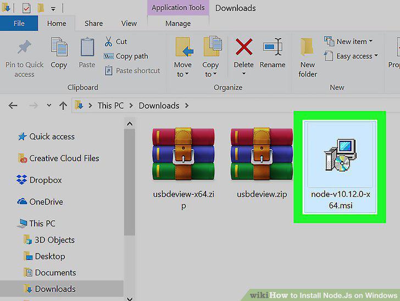Click the Copy path label

[x=132, y=56]
